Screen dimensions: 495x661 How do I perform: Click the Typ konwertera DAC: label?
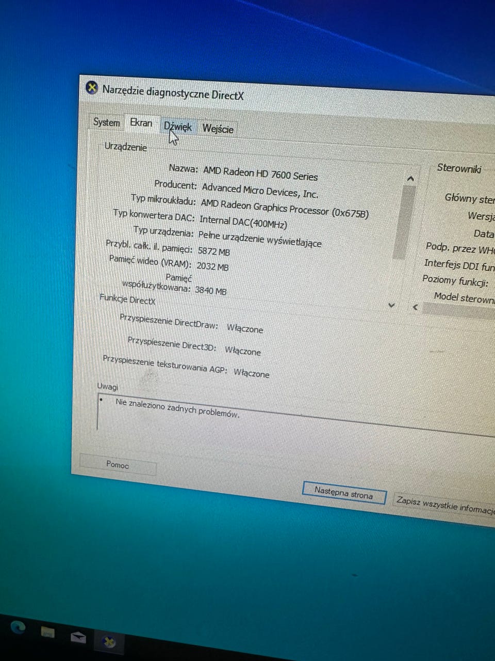[154, 215]
